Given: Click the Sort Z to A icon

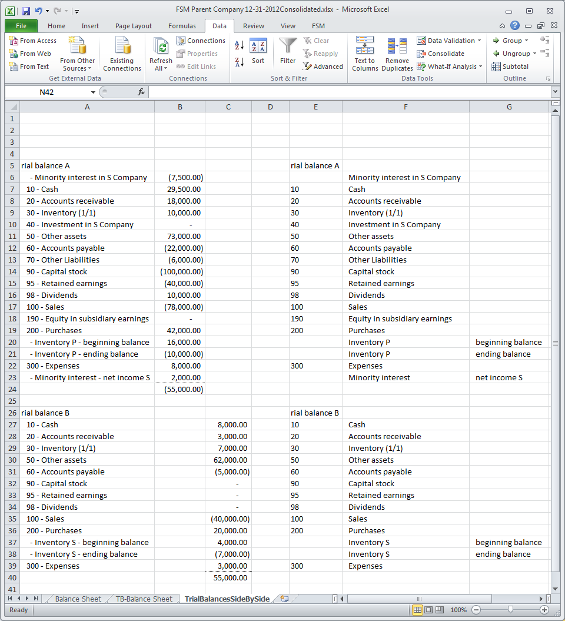Looking at the screenshot, I should pyautogui.click(x=240, y=62).
